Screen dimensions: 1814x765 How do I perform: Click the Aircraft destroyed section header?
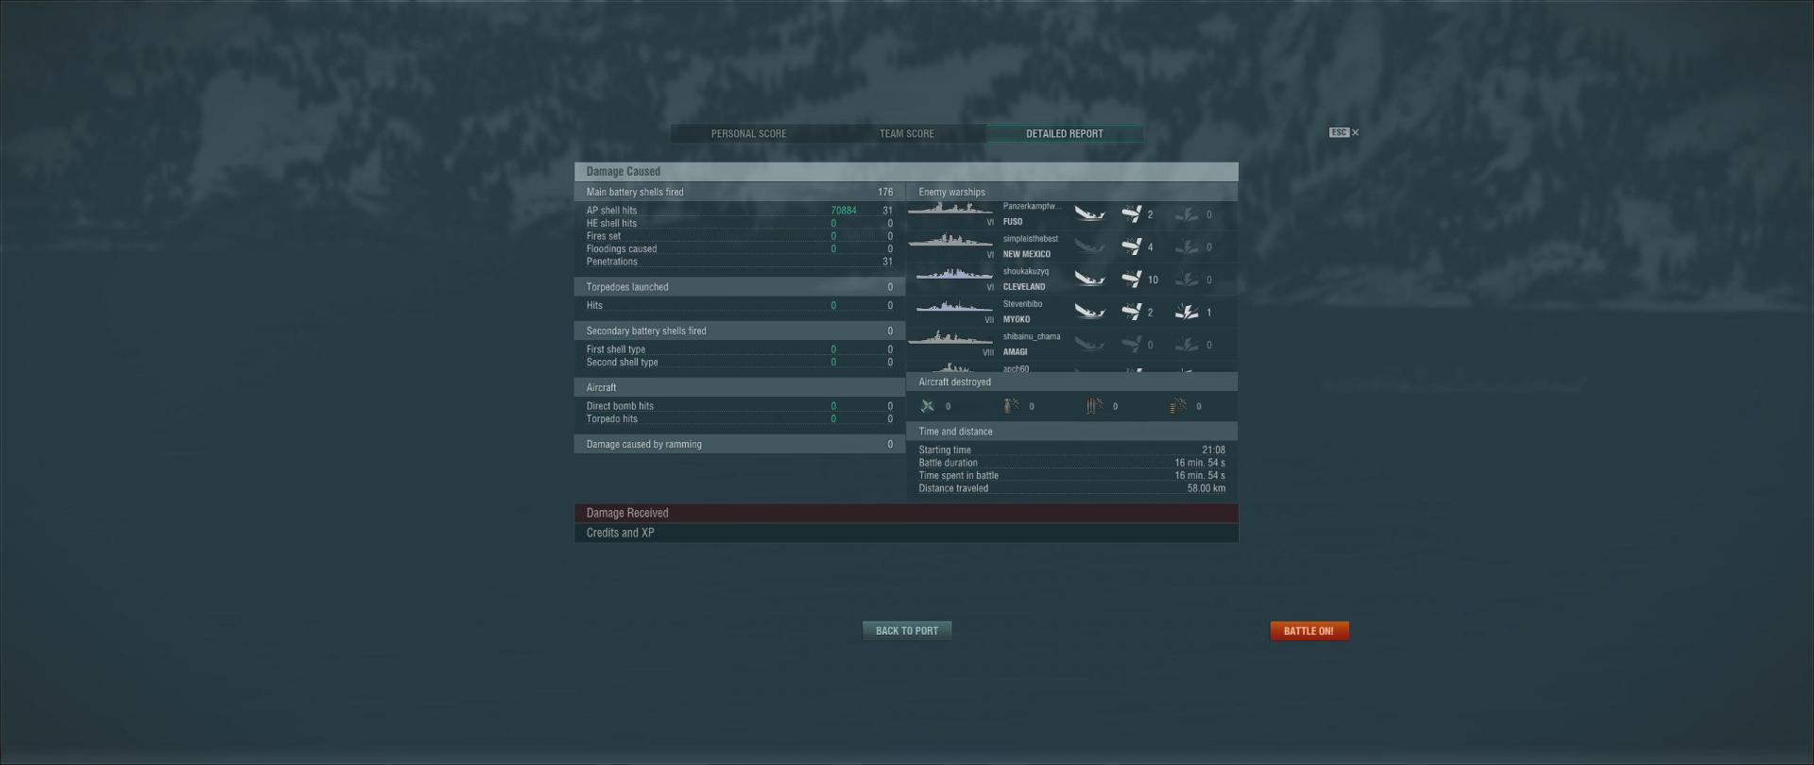pos(1072,382)
